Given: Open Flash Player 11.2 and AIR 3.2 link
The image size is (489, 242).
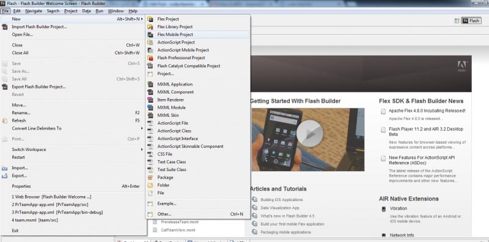Looking at the screenshot, I should click(426, 131).
